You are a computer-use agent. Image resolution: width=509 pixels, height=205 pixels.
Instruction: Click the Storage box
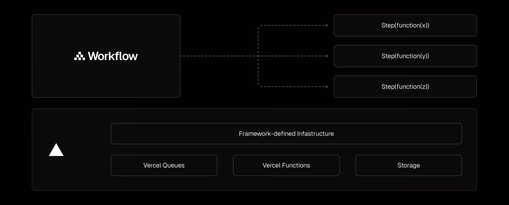coord(409,165)
